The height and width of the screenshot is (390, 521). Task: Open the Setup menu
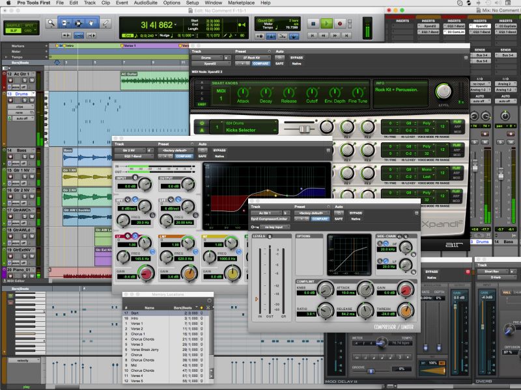click(192, 3)
